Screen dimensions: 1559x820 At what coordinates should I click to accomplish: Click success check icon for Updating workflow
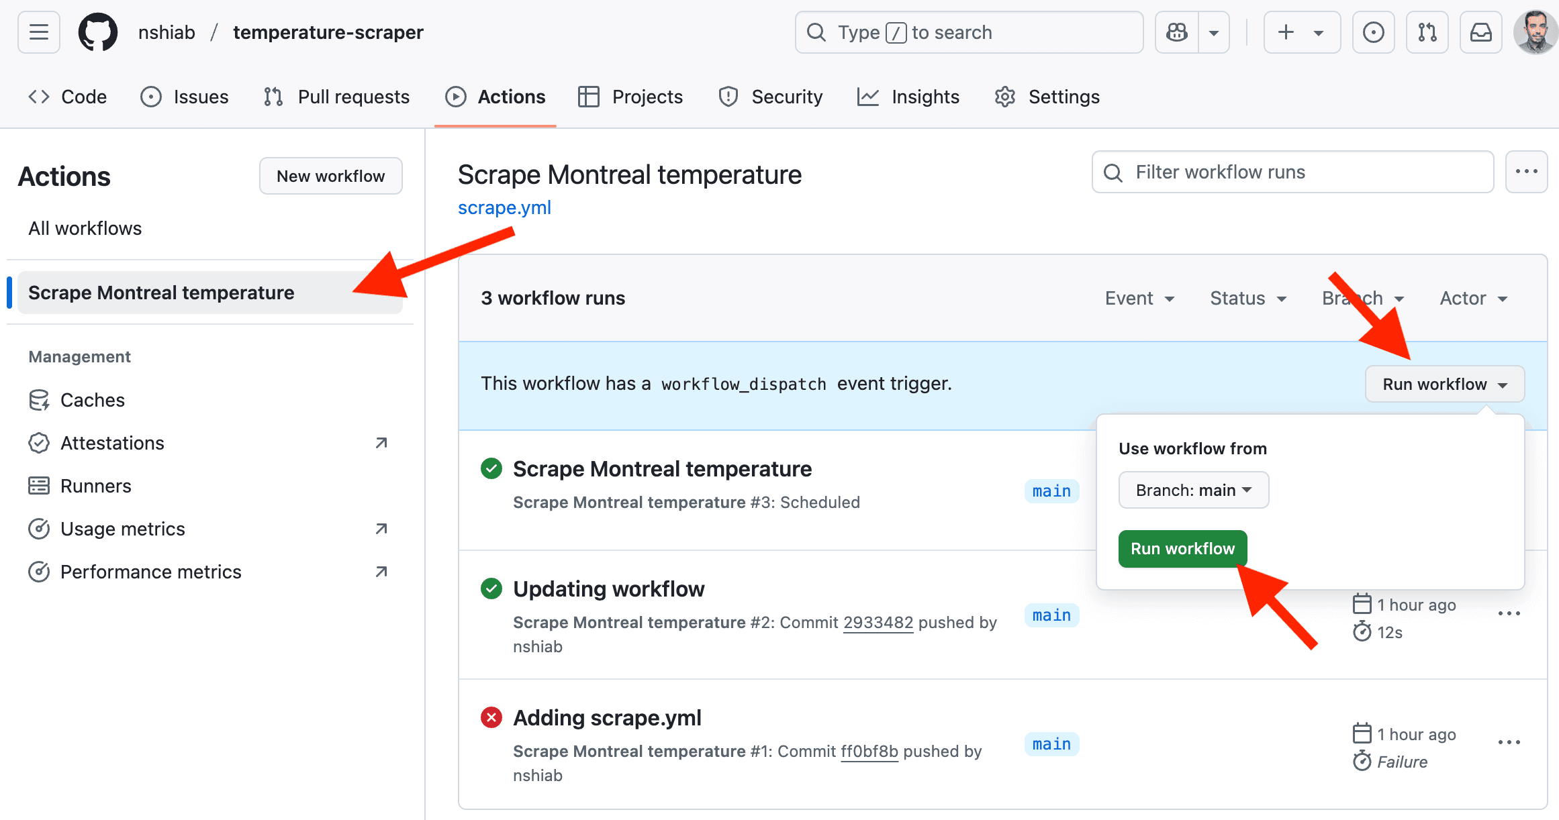tap(491, 588)
